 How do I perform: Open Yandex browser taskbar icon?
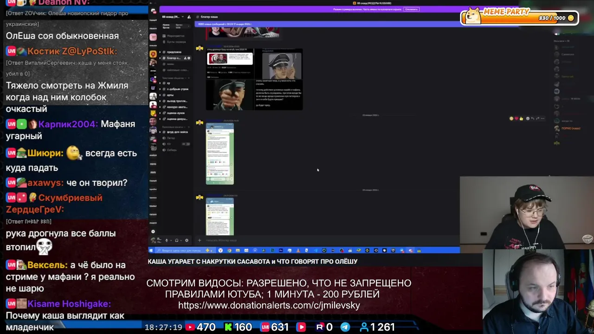(220, 250)
